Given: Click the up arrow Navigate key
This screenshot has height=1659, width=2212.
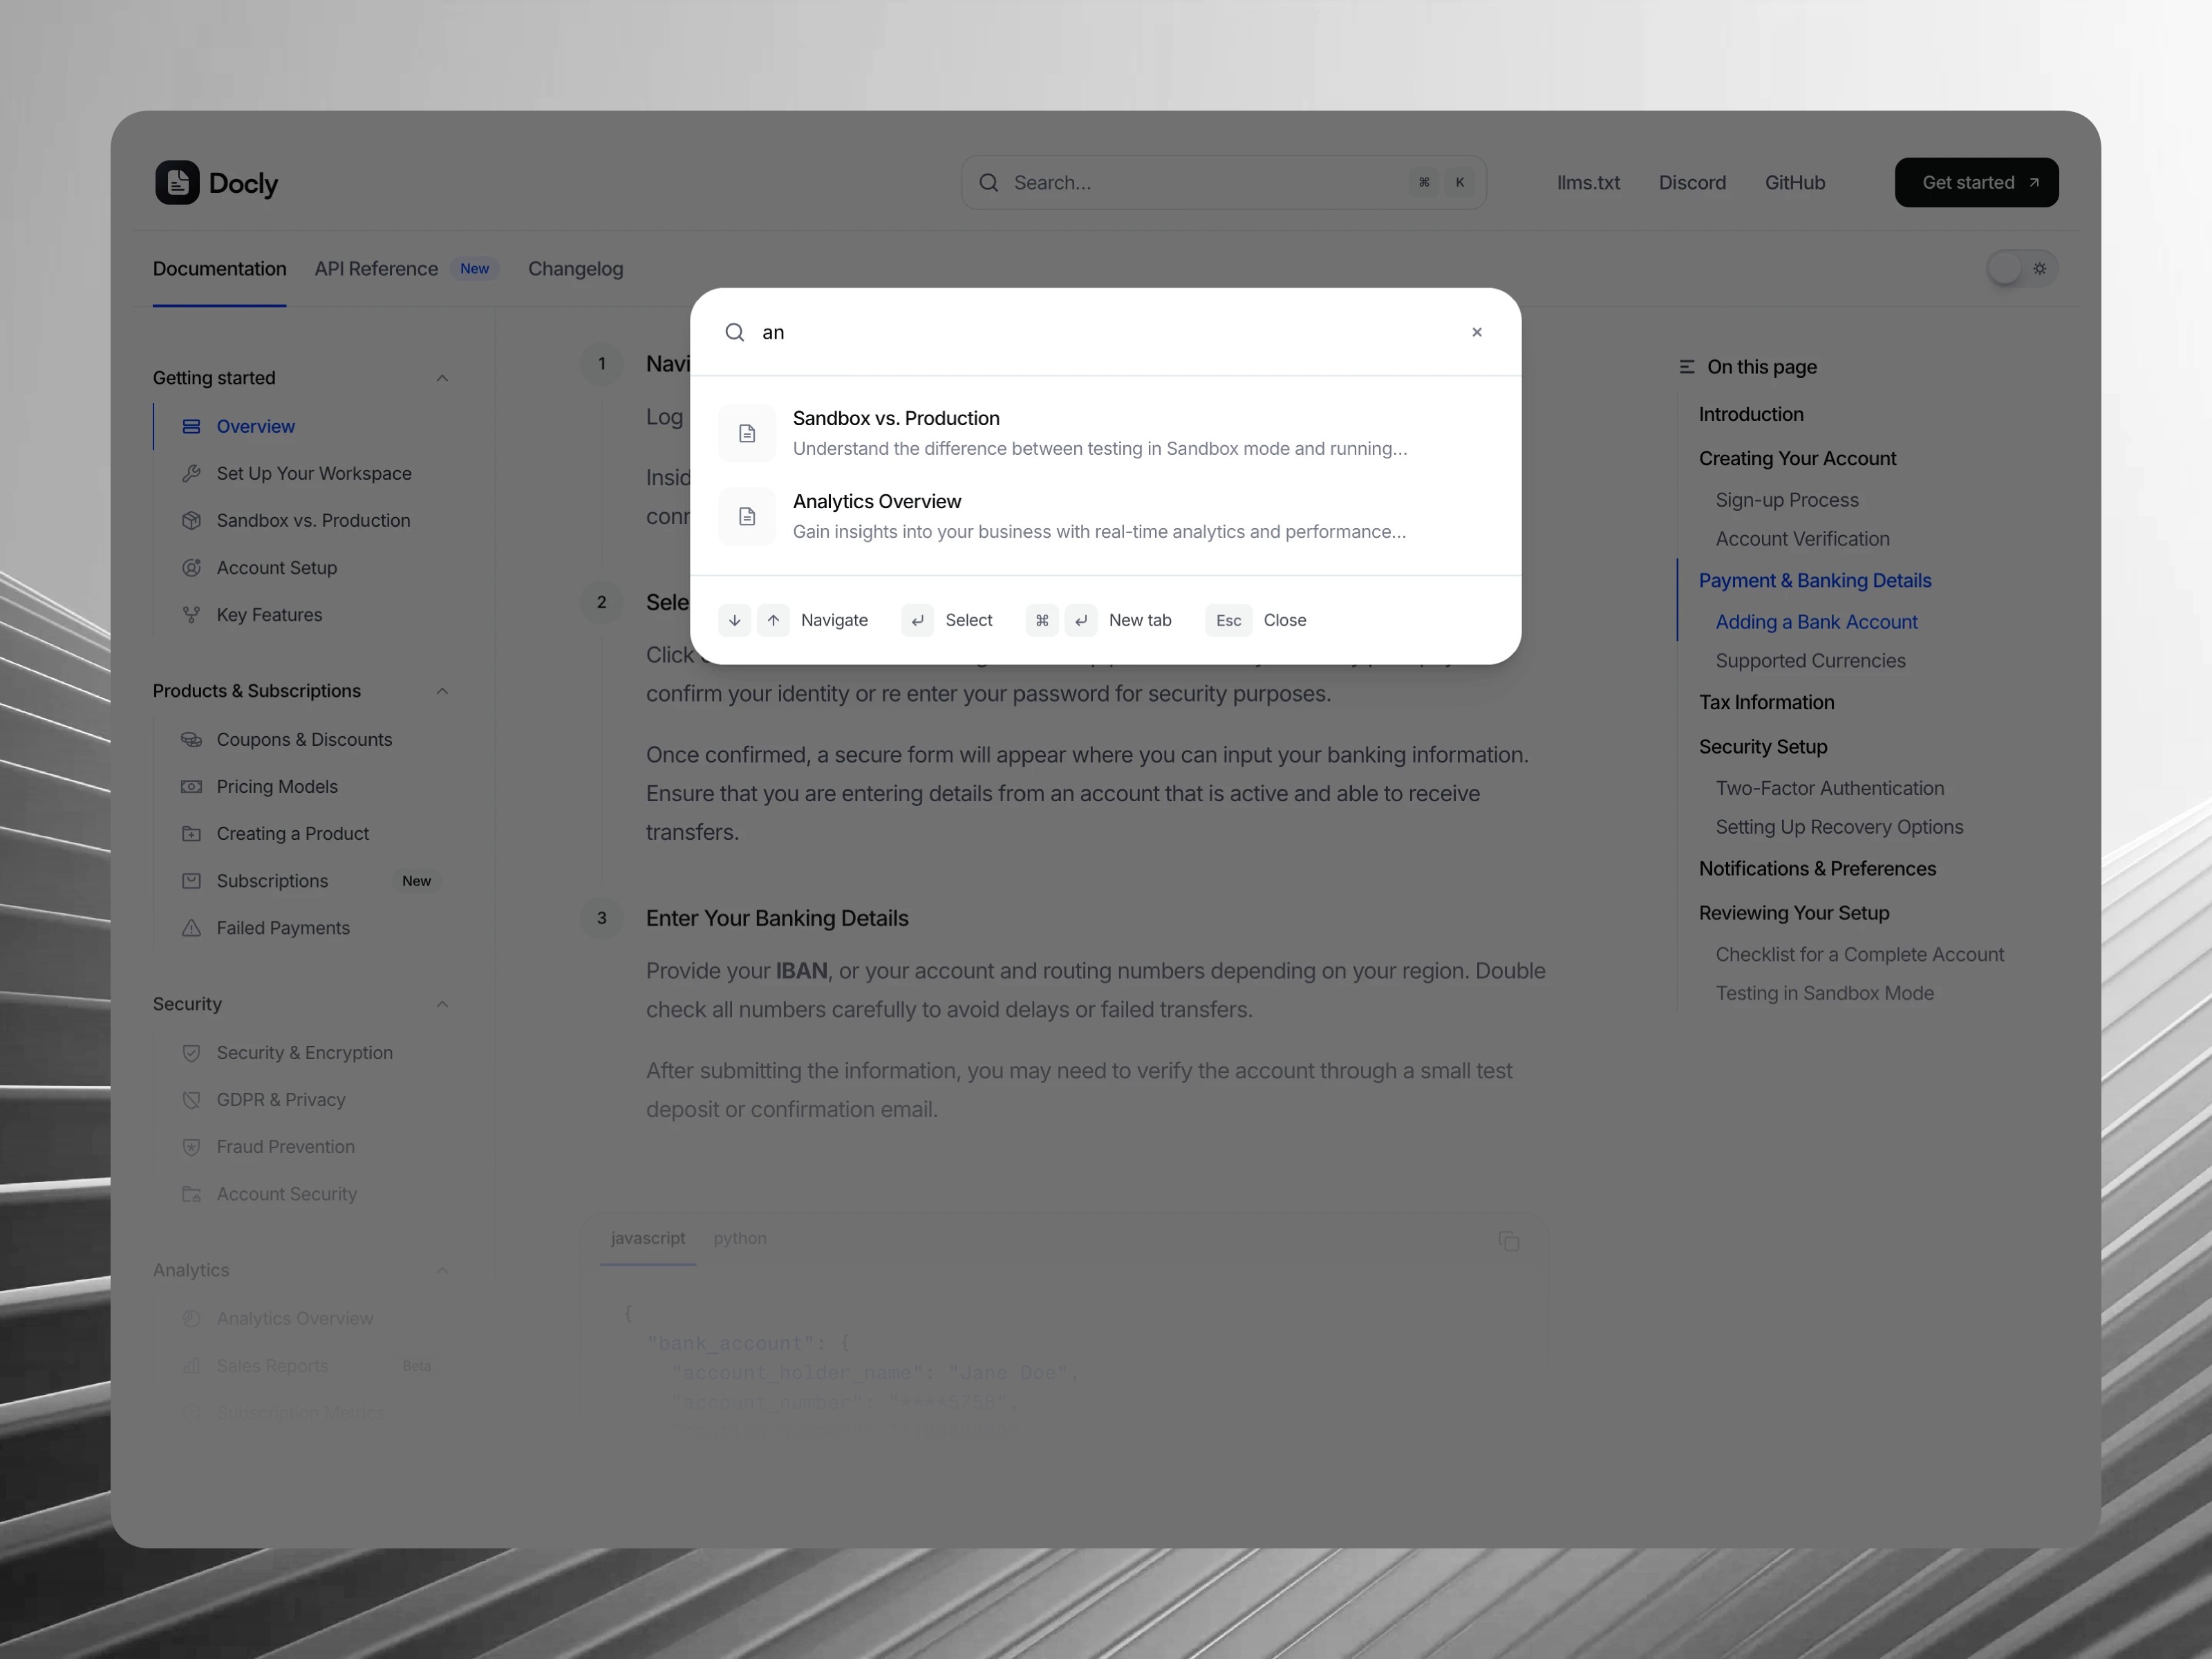Looking at the screenshot, I should pos(773,620).
